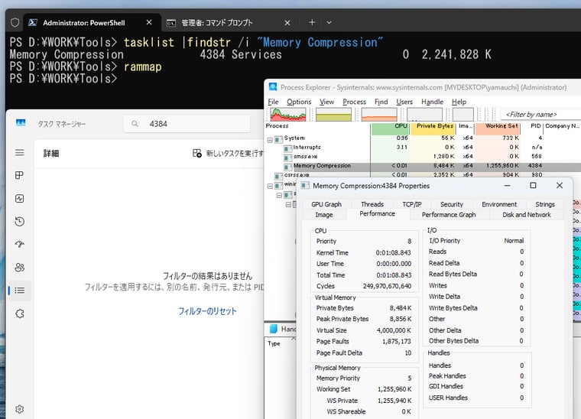Viewport: 581px width, 419px height.
Task: Click Filter by name field in Process Explorer
Action: point(540,115)
